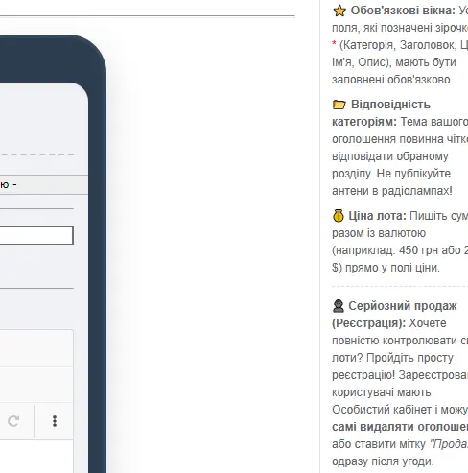This screenshot has height=473, width=468.
Task: Click 'Відповідність категоріям:' heading text
Action: [381, 113]
